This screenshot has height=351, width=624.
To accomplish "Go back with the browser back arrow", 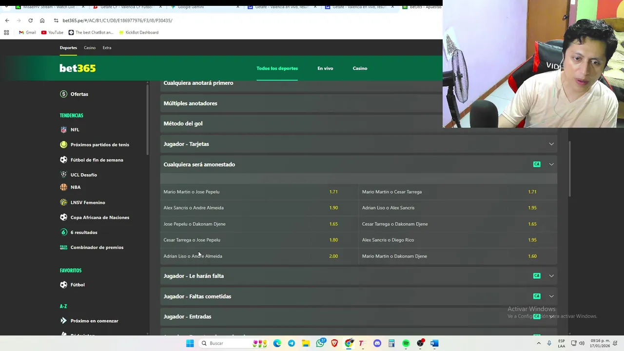I will pos(7,20).
